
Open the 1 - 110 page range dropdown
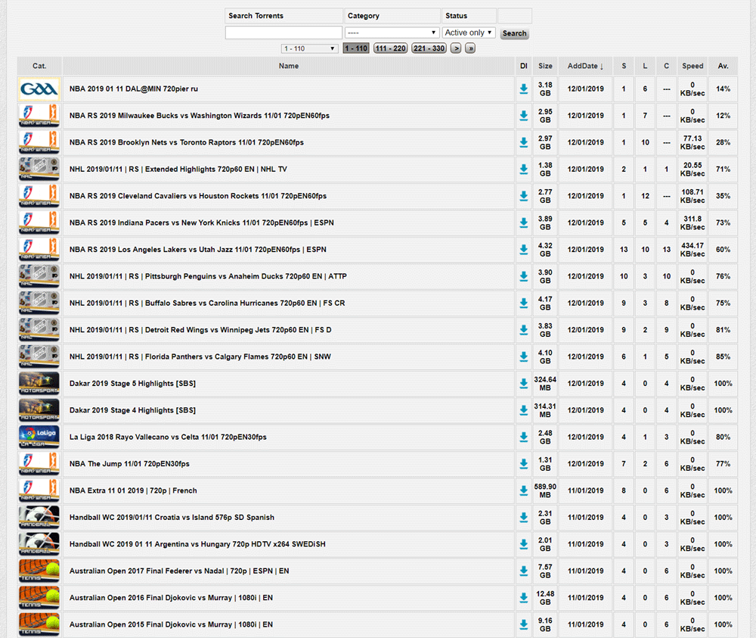coord(309,48)
